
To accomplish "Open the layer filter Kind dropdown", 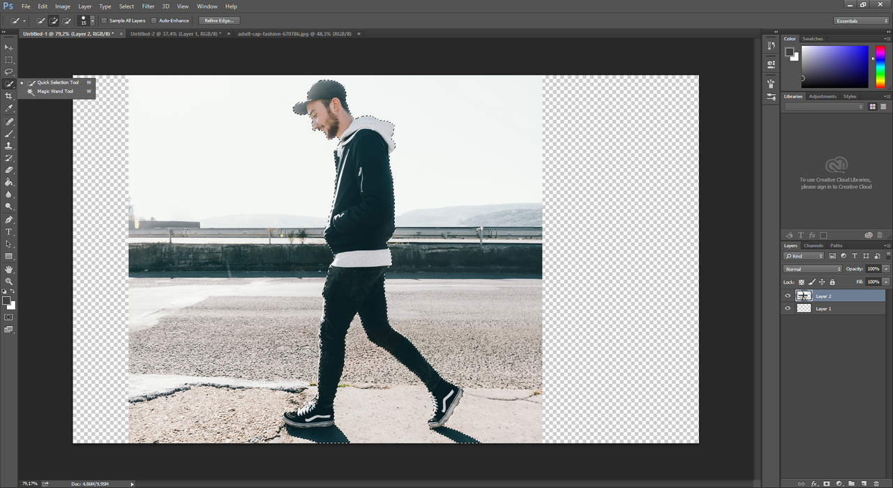I will [x=804, y=256].
